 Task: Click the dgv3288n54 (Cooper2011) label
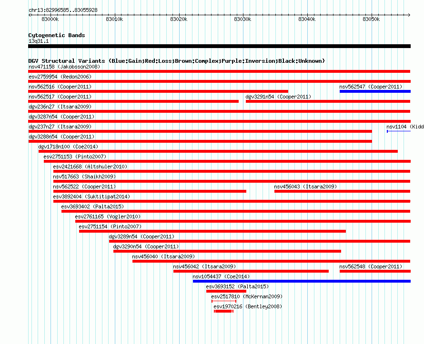(x=61, y=137)
